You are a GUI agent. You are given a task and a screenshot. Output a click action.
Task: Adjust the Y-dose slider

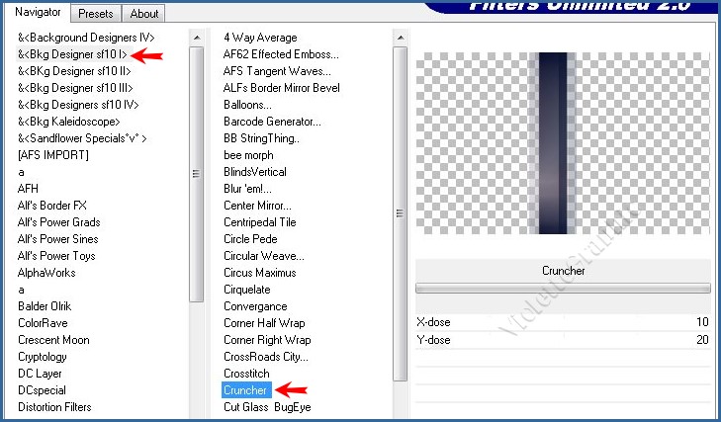click(x=563, y=340)
